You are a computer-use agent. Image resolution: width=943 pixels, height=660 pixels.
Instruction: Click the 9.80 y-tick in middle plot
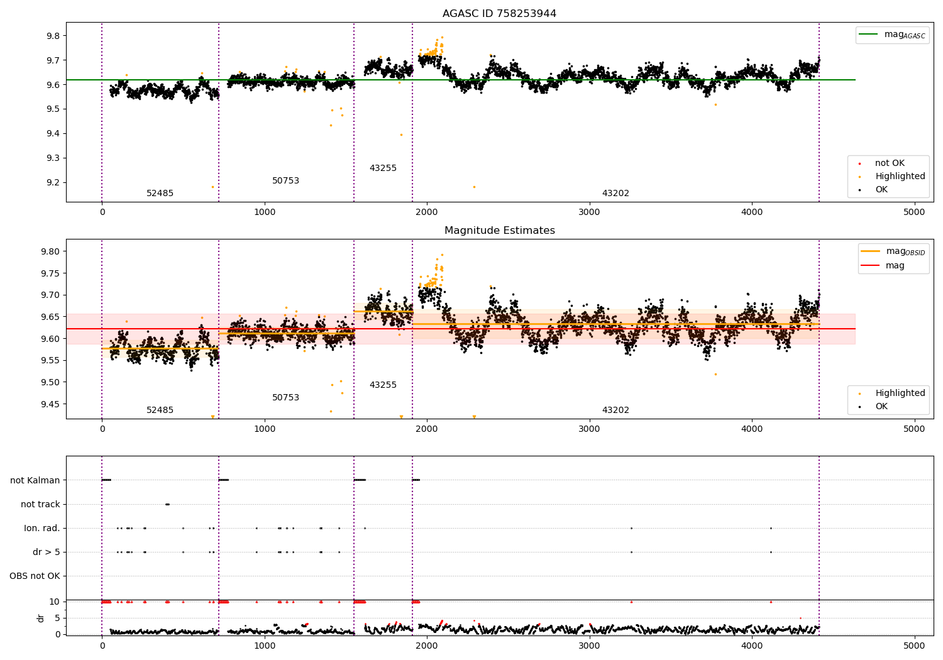point(50,252)
